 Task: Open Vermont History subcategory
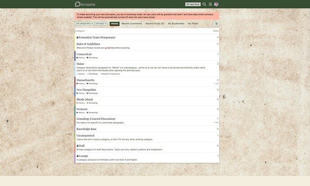pyautogui.click(x=81, y=113)
